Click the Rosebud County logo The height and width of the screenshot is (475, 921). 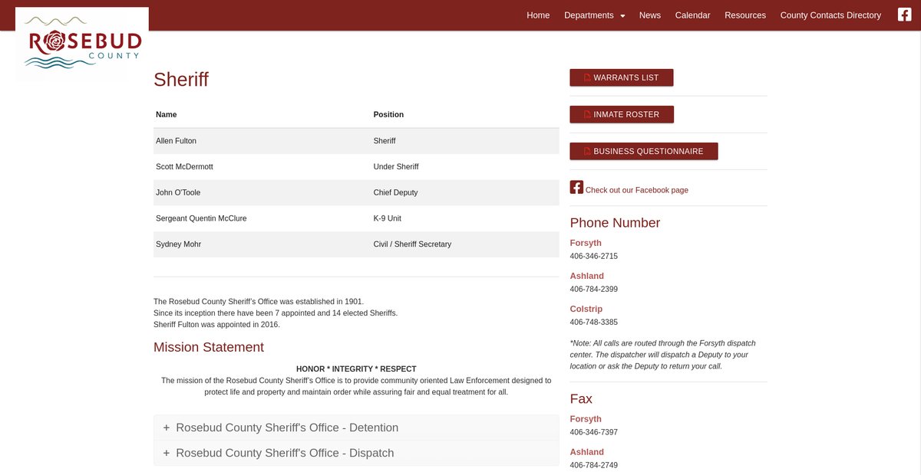tap(82, 43)
